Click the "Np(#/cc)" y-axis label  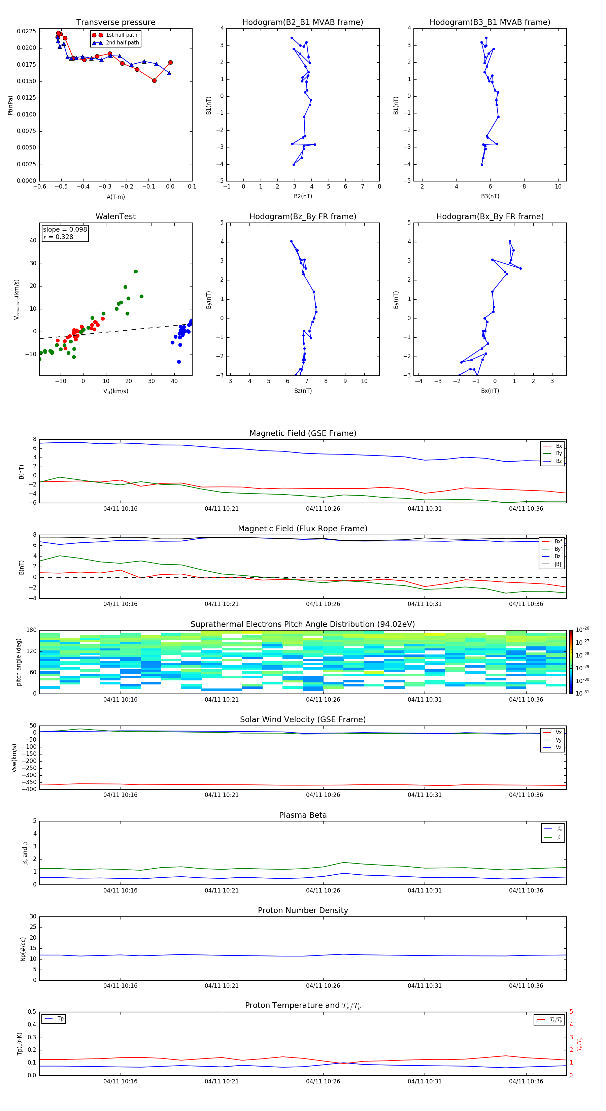point(23,948)
